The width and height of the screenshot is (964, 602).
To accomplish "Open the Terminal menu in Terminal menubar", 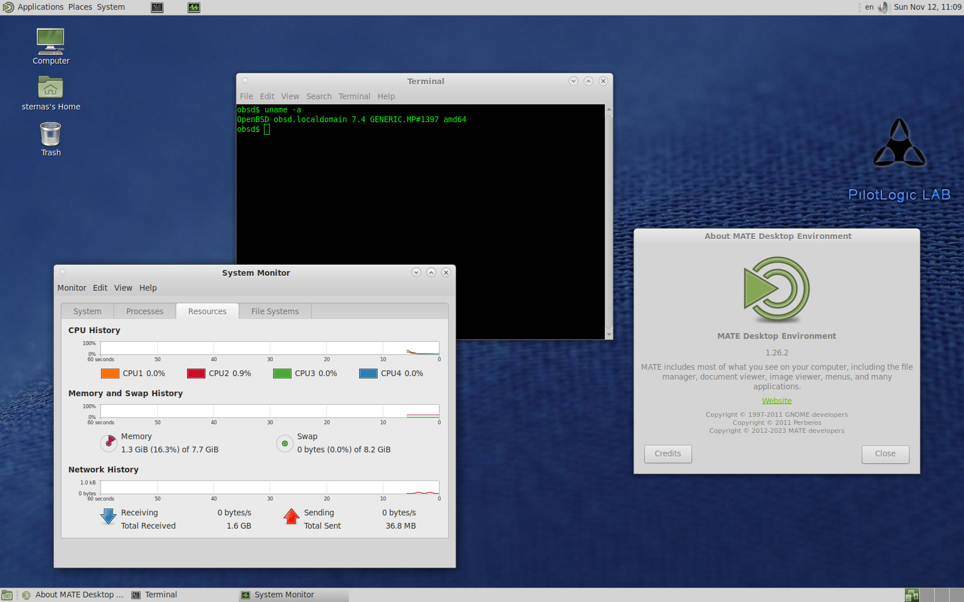I will [x=354, y=96].
